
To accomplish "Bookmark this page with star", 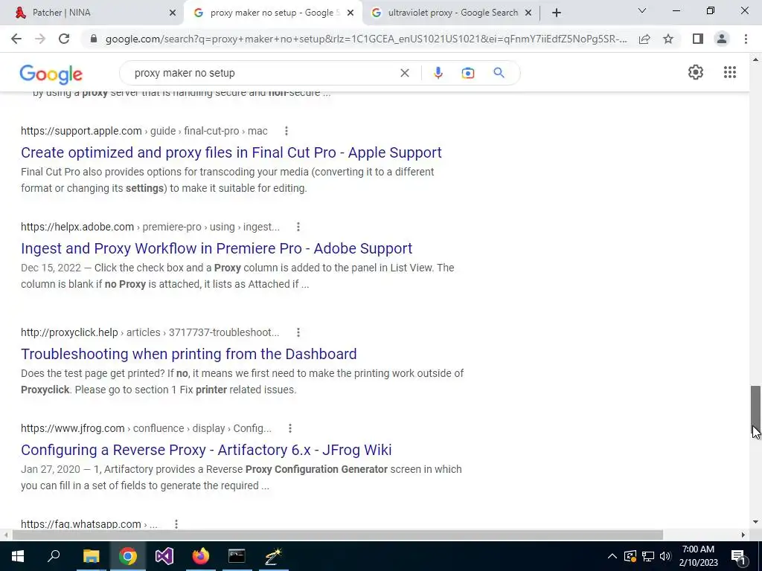I will coord(668,39).
